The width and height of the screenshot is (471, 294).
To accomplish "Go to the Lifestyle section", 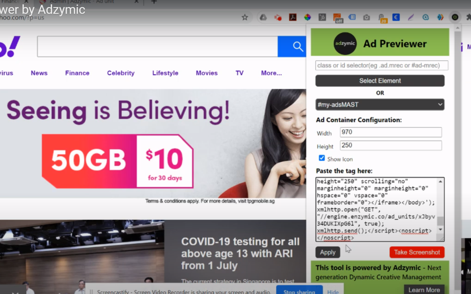I will (165, 73).
